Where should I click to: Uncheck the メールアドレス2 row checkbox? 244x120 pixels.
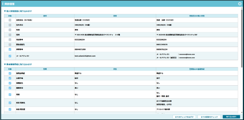(x=10, y=56)
